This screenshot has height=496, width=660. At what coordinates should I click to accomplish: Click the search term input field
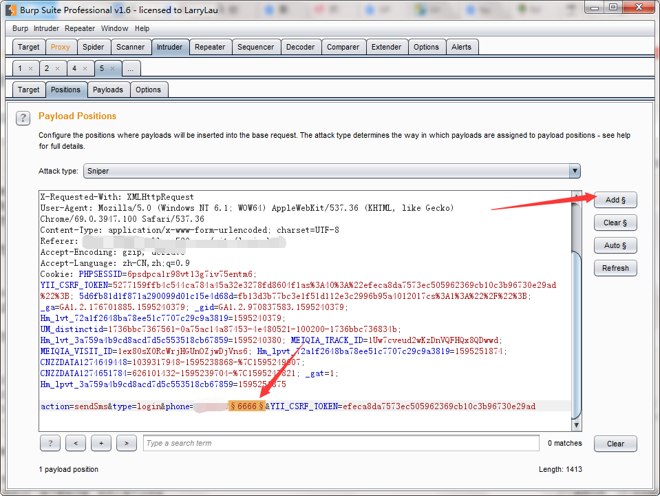[341, 443]
